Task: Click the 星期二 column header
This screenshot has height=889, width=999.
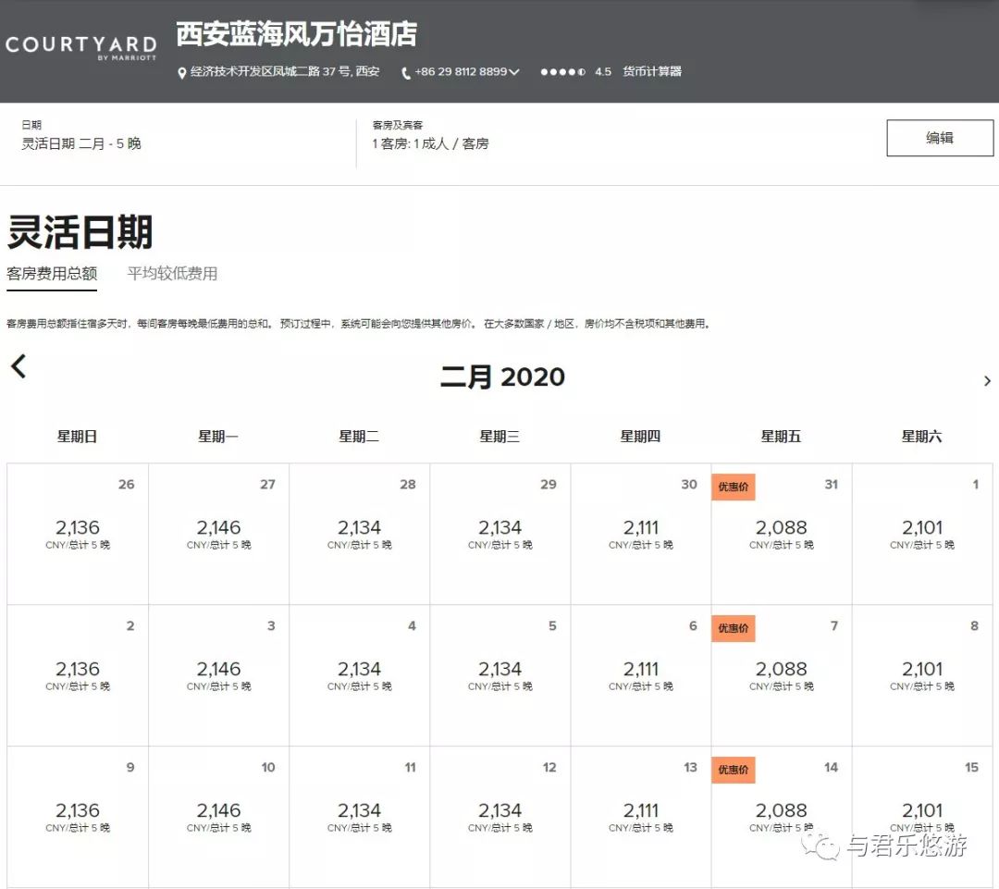Action: point(359,437)
